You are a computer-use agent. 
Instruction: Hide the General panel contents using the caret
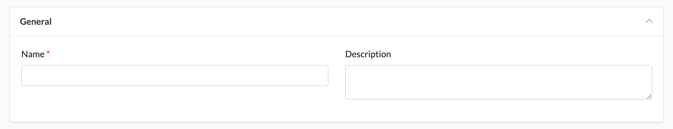(x=649, y=21)
